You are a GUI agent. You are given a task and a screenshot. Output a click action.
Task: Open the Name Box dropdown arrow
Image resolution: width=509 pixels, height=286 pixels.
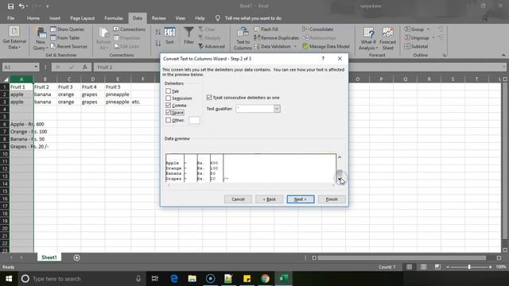click(36, 67)
